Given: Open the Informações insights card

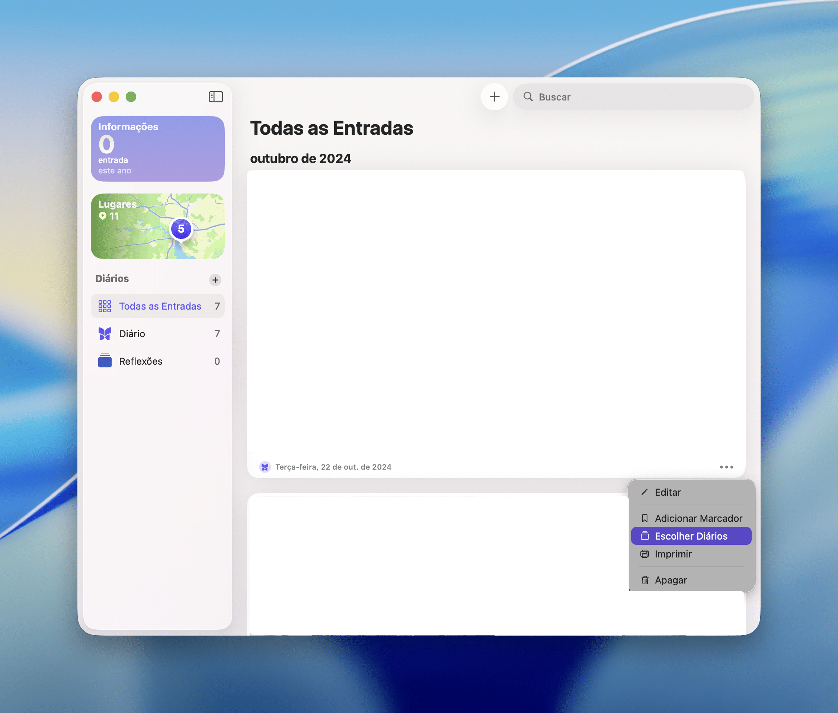Looking at the screenshot, I should click(157, 148).
